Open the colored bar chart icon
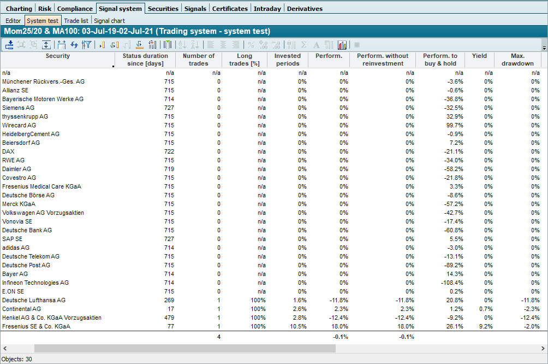Screen dimensions: 548x364 pos(342,45)
